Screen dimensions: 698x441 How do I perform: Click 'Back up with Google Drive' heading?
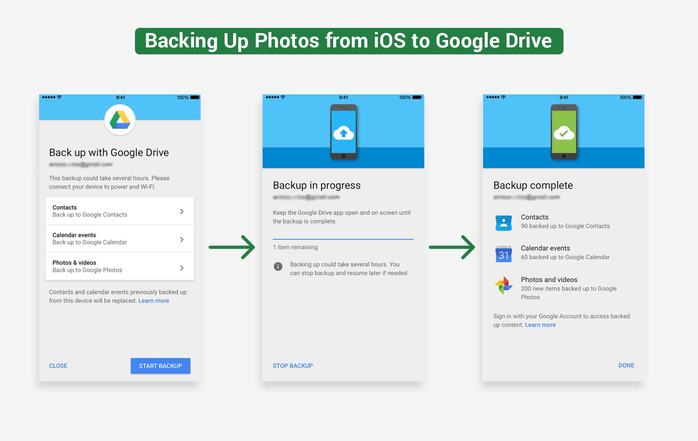coord(109,152)
